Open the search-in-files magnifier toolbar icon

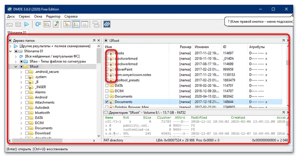point(47,24)
